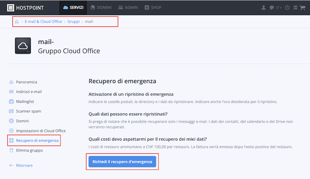
Task: Click the power logout icon
Action: 287,7
